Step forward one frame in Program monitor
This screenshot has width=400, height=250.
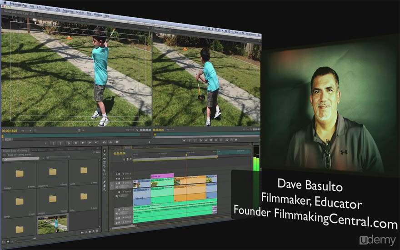216,140
